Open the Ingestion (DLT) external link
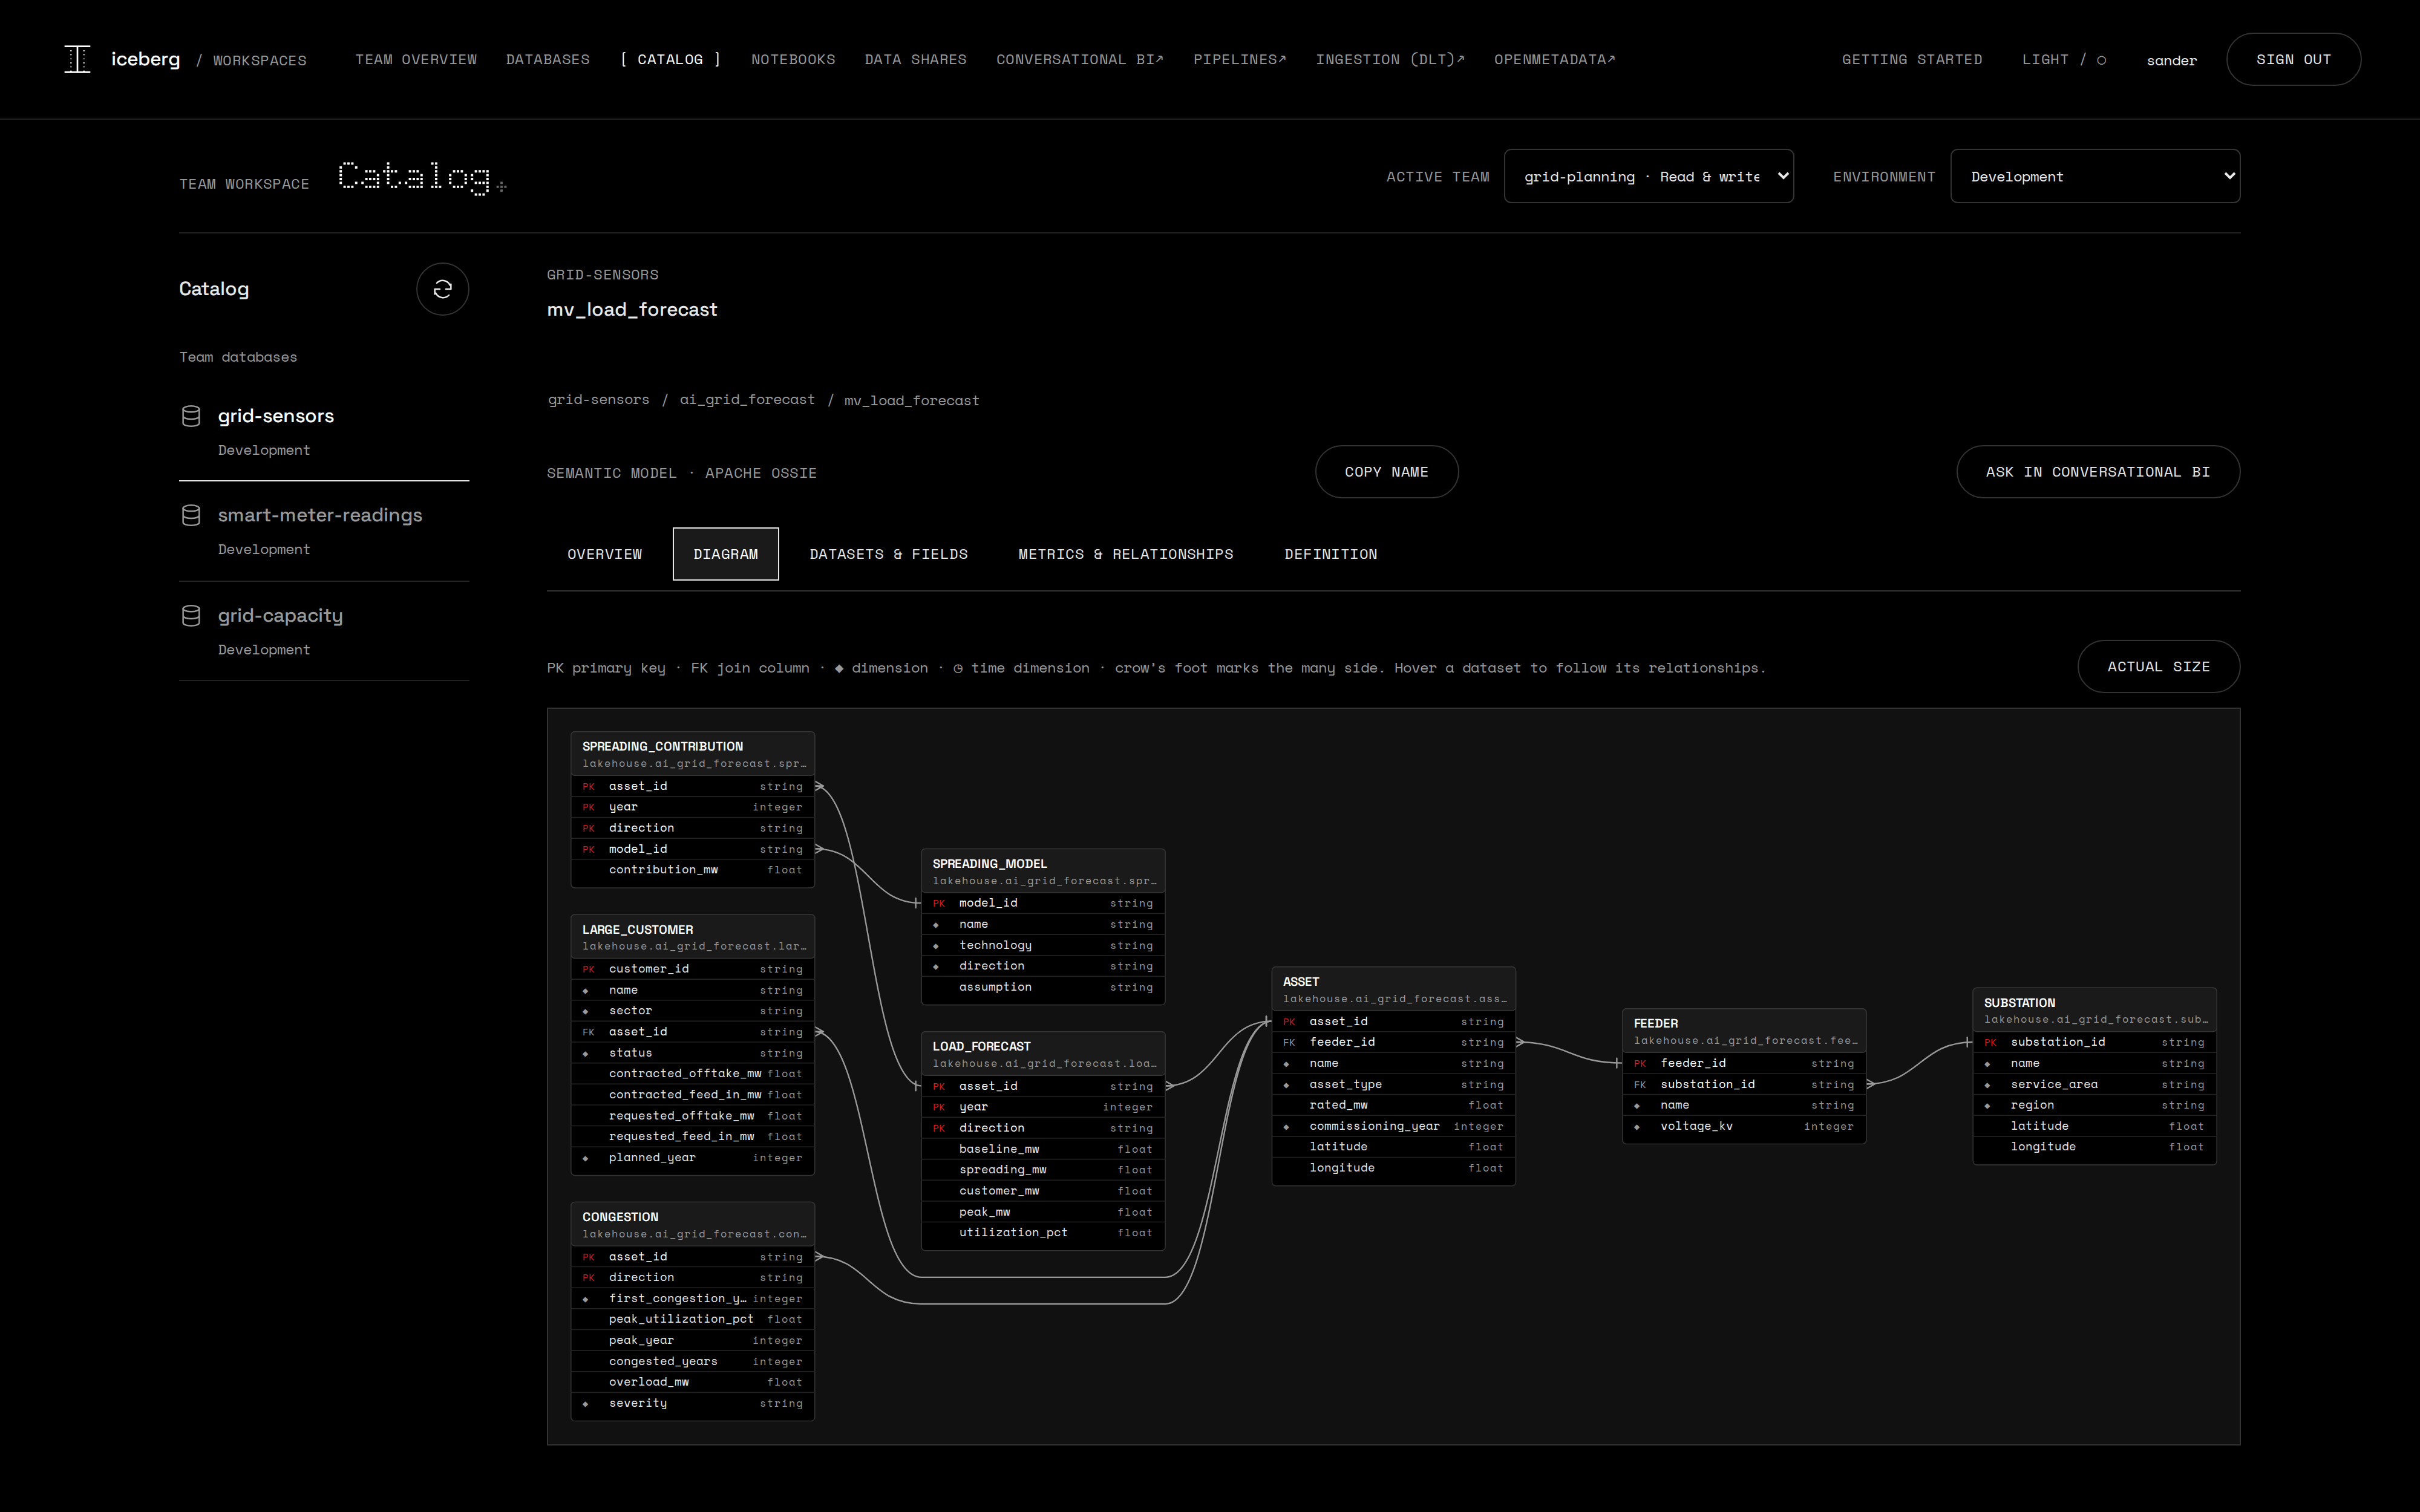This screenshot has height=1512, width=2420. (x=1390, y=59)
